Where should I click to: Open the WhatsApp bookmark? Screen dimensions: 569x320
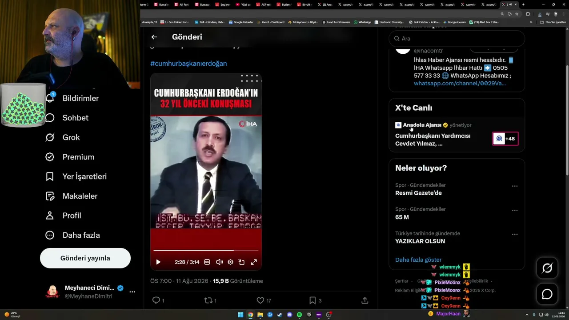point(362,22)
